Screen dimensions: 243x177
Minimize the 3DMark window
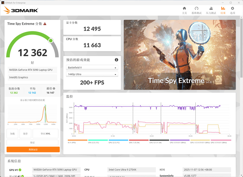coord(223,3)
